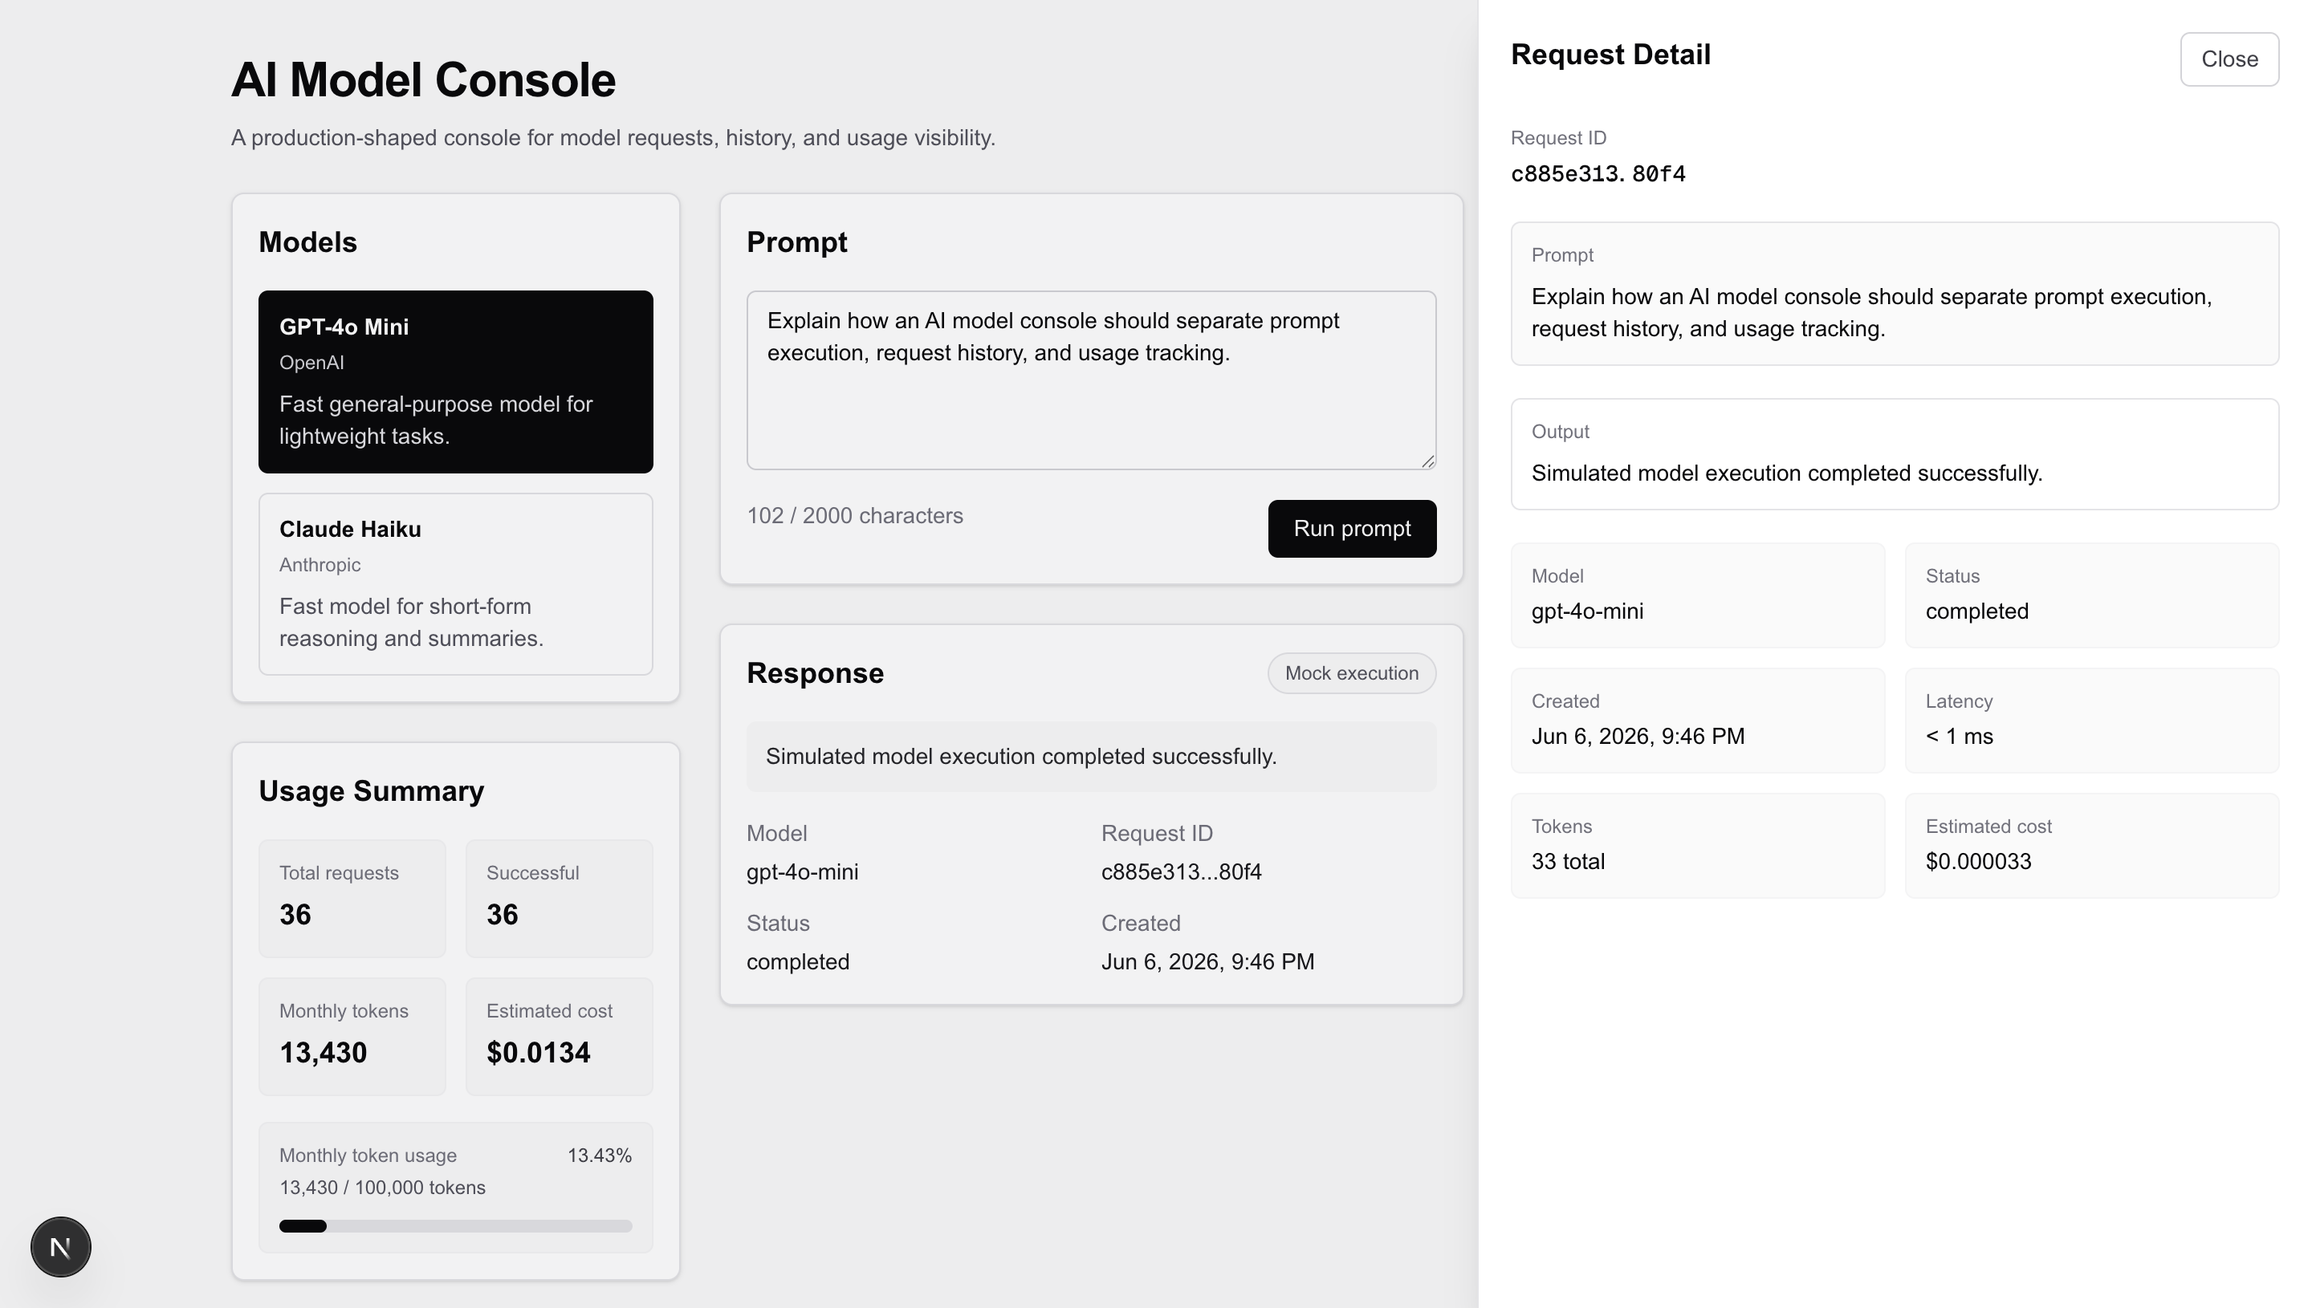Select the Request ID value in Request Detail

1598,174
